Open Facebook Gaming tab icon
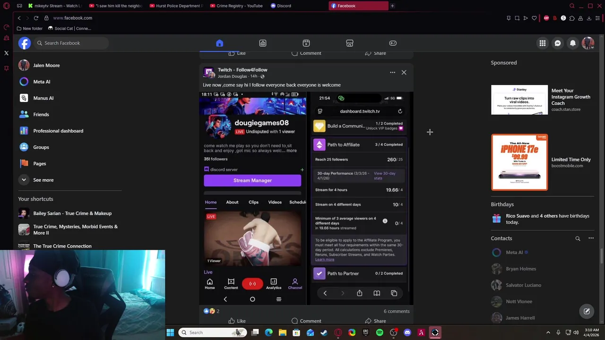Image resolution: width=605 pixels, height=340 pixels. click(393, 43)
